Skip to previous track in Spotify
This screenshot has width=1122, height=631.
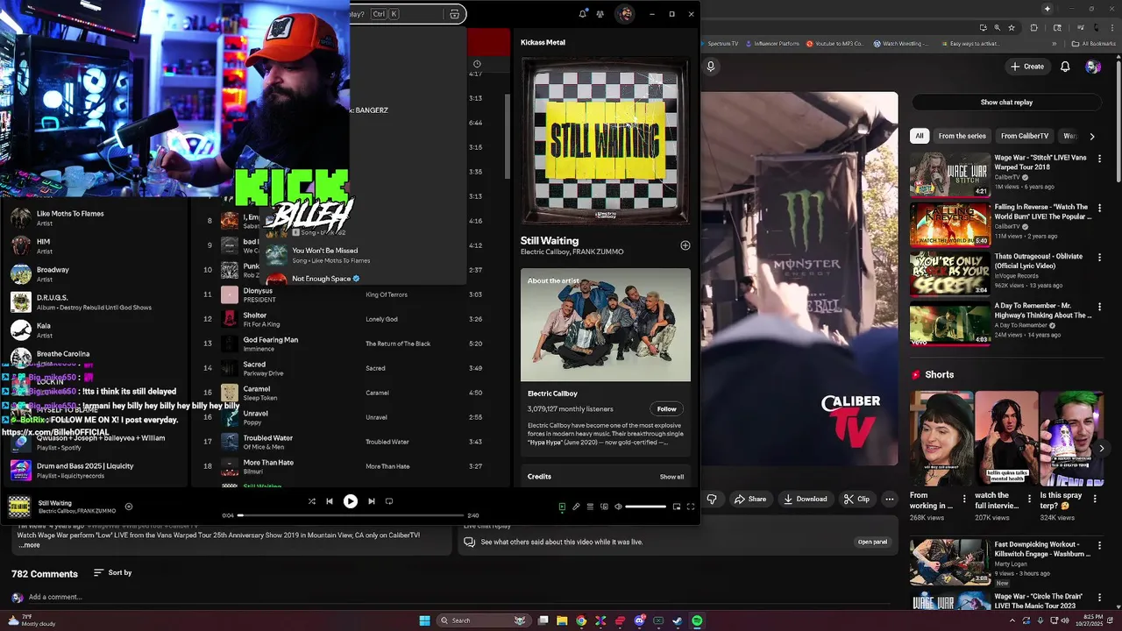click(x=330, y=501)
